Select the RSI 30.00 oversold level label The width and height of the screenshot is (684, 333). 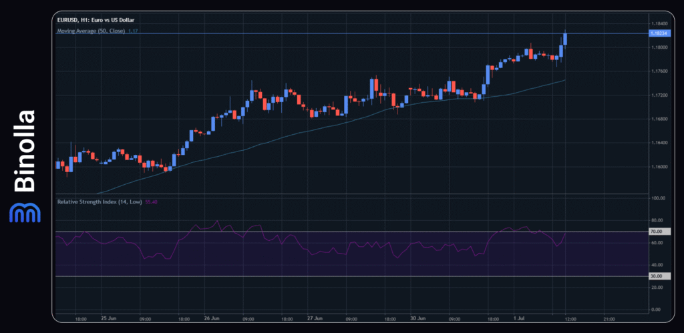[x=655, y=276]
